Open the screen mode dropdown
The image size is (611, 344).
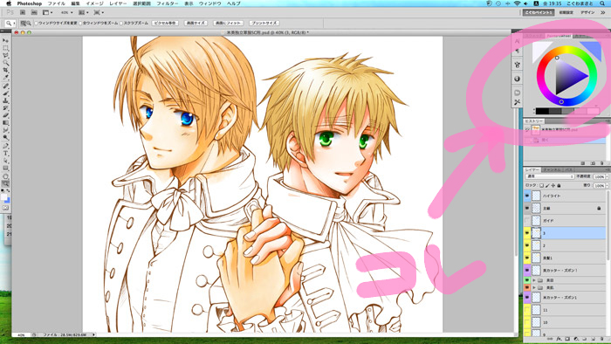[98, 12]
